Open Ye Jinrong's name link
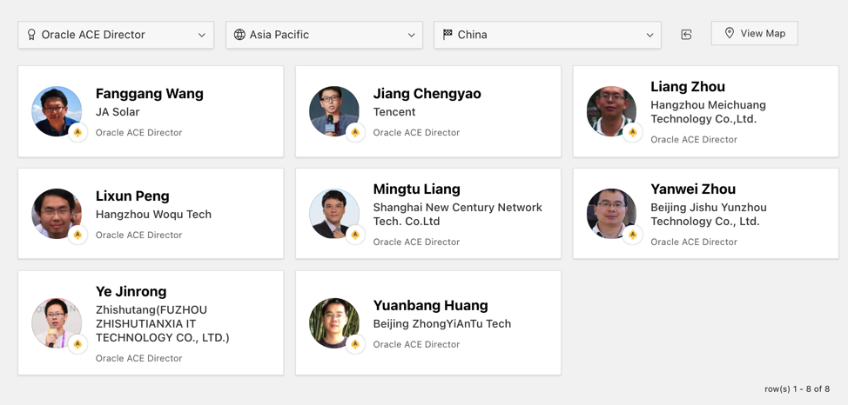 [131, 291]
